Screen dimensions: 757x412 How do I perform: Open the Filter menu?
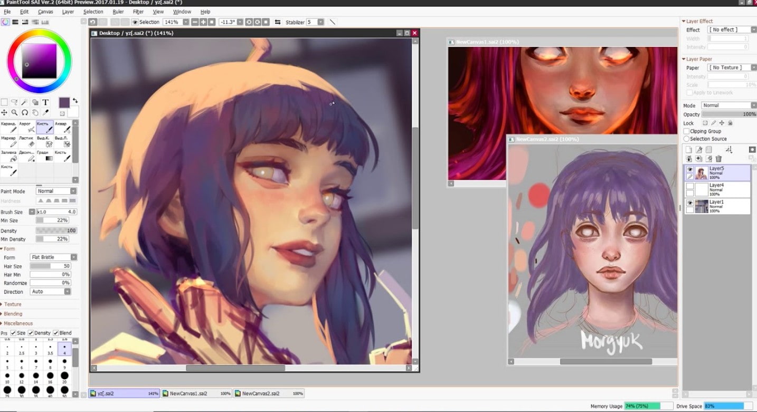click(x=138, y=12)
